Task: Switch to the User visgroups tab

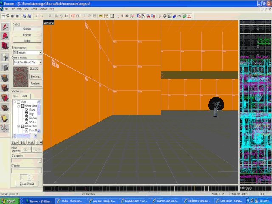Action: [x=15, y=96]
